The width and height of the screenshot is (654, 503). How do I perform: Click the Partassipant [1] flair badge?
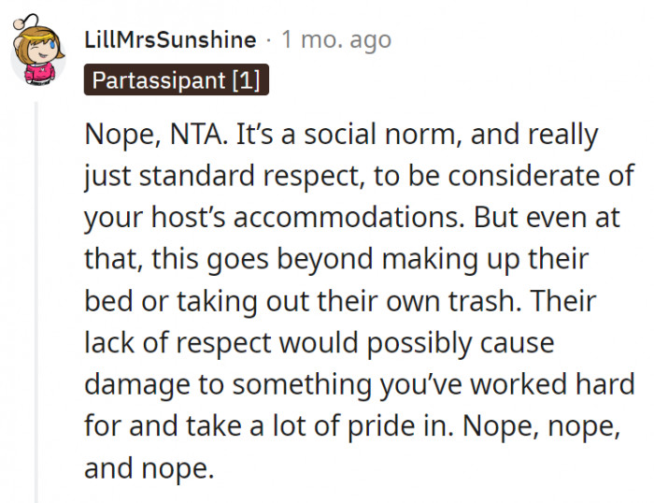pyautogui.click(x=177, y=79)
